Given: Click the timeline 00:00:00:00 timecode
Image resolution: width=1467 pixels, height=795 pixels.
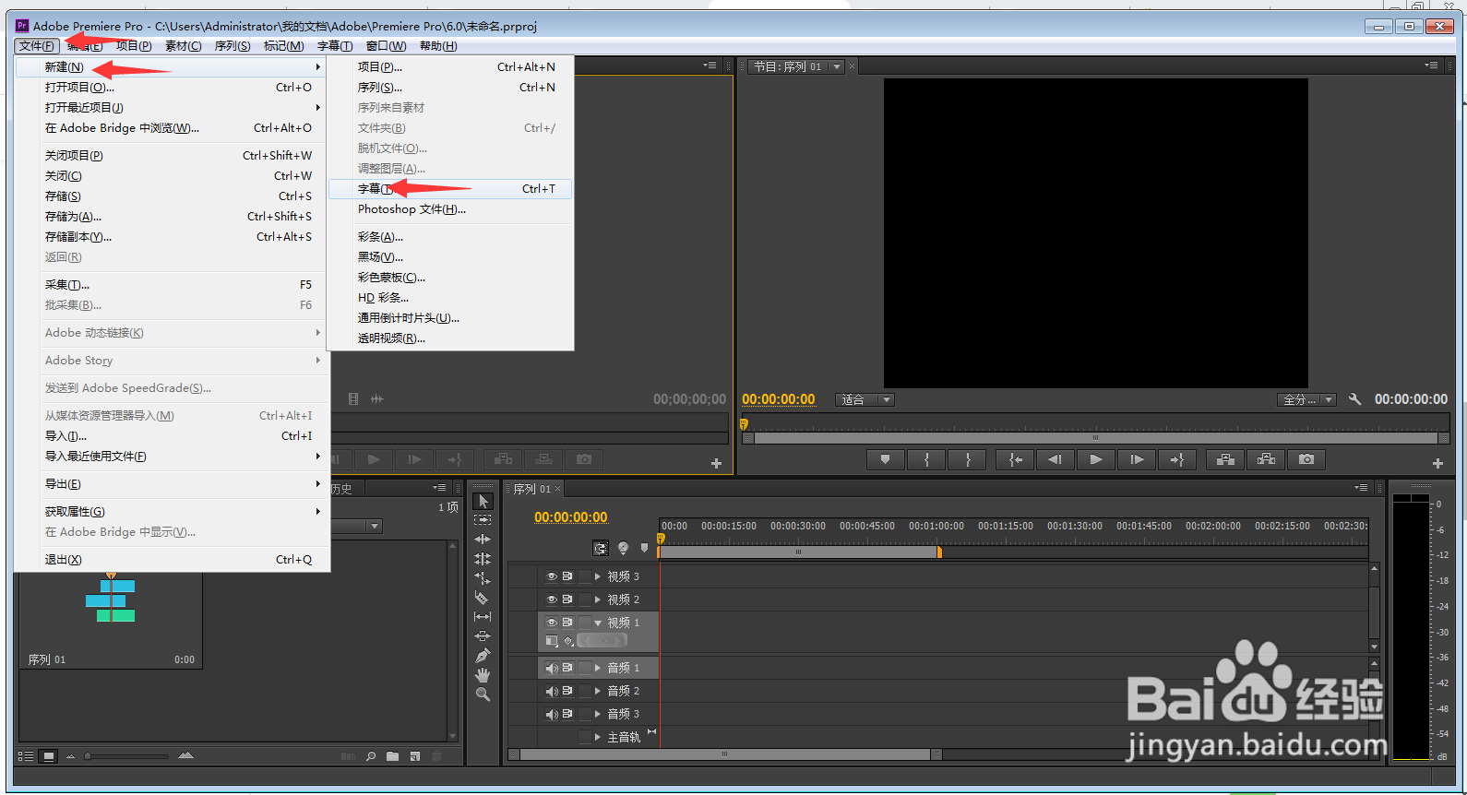Looking at the screenshot, I should click(571, 517).
